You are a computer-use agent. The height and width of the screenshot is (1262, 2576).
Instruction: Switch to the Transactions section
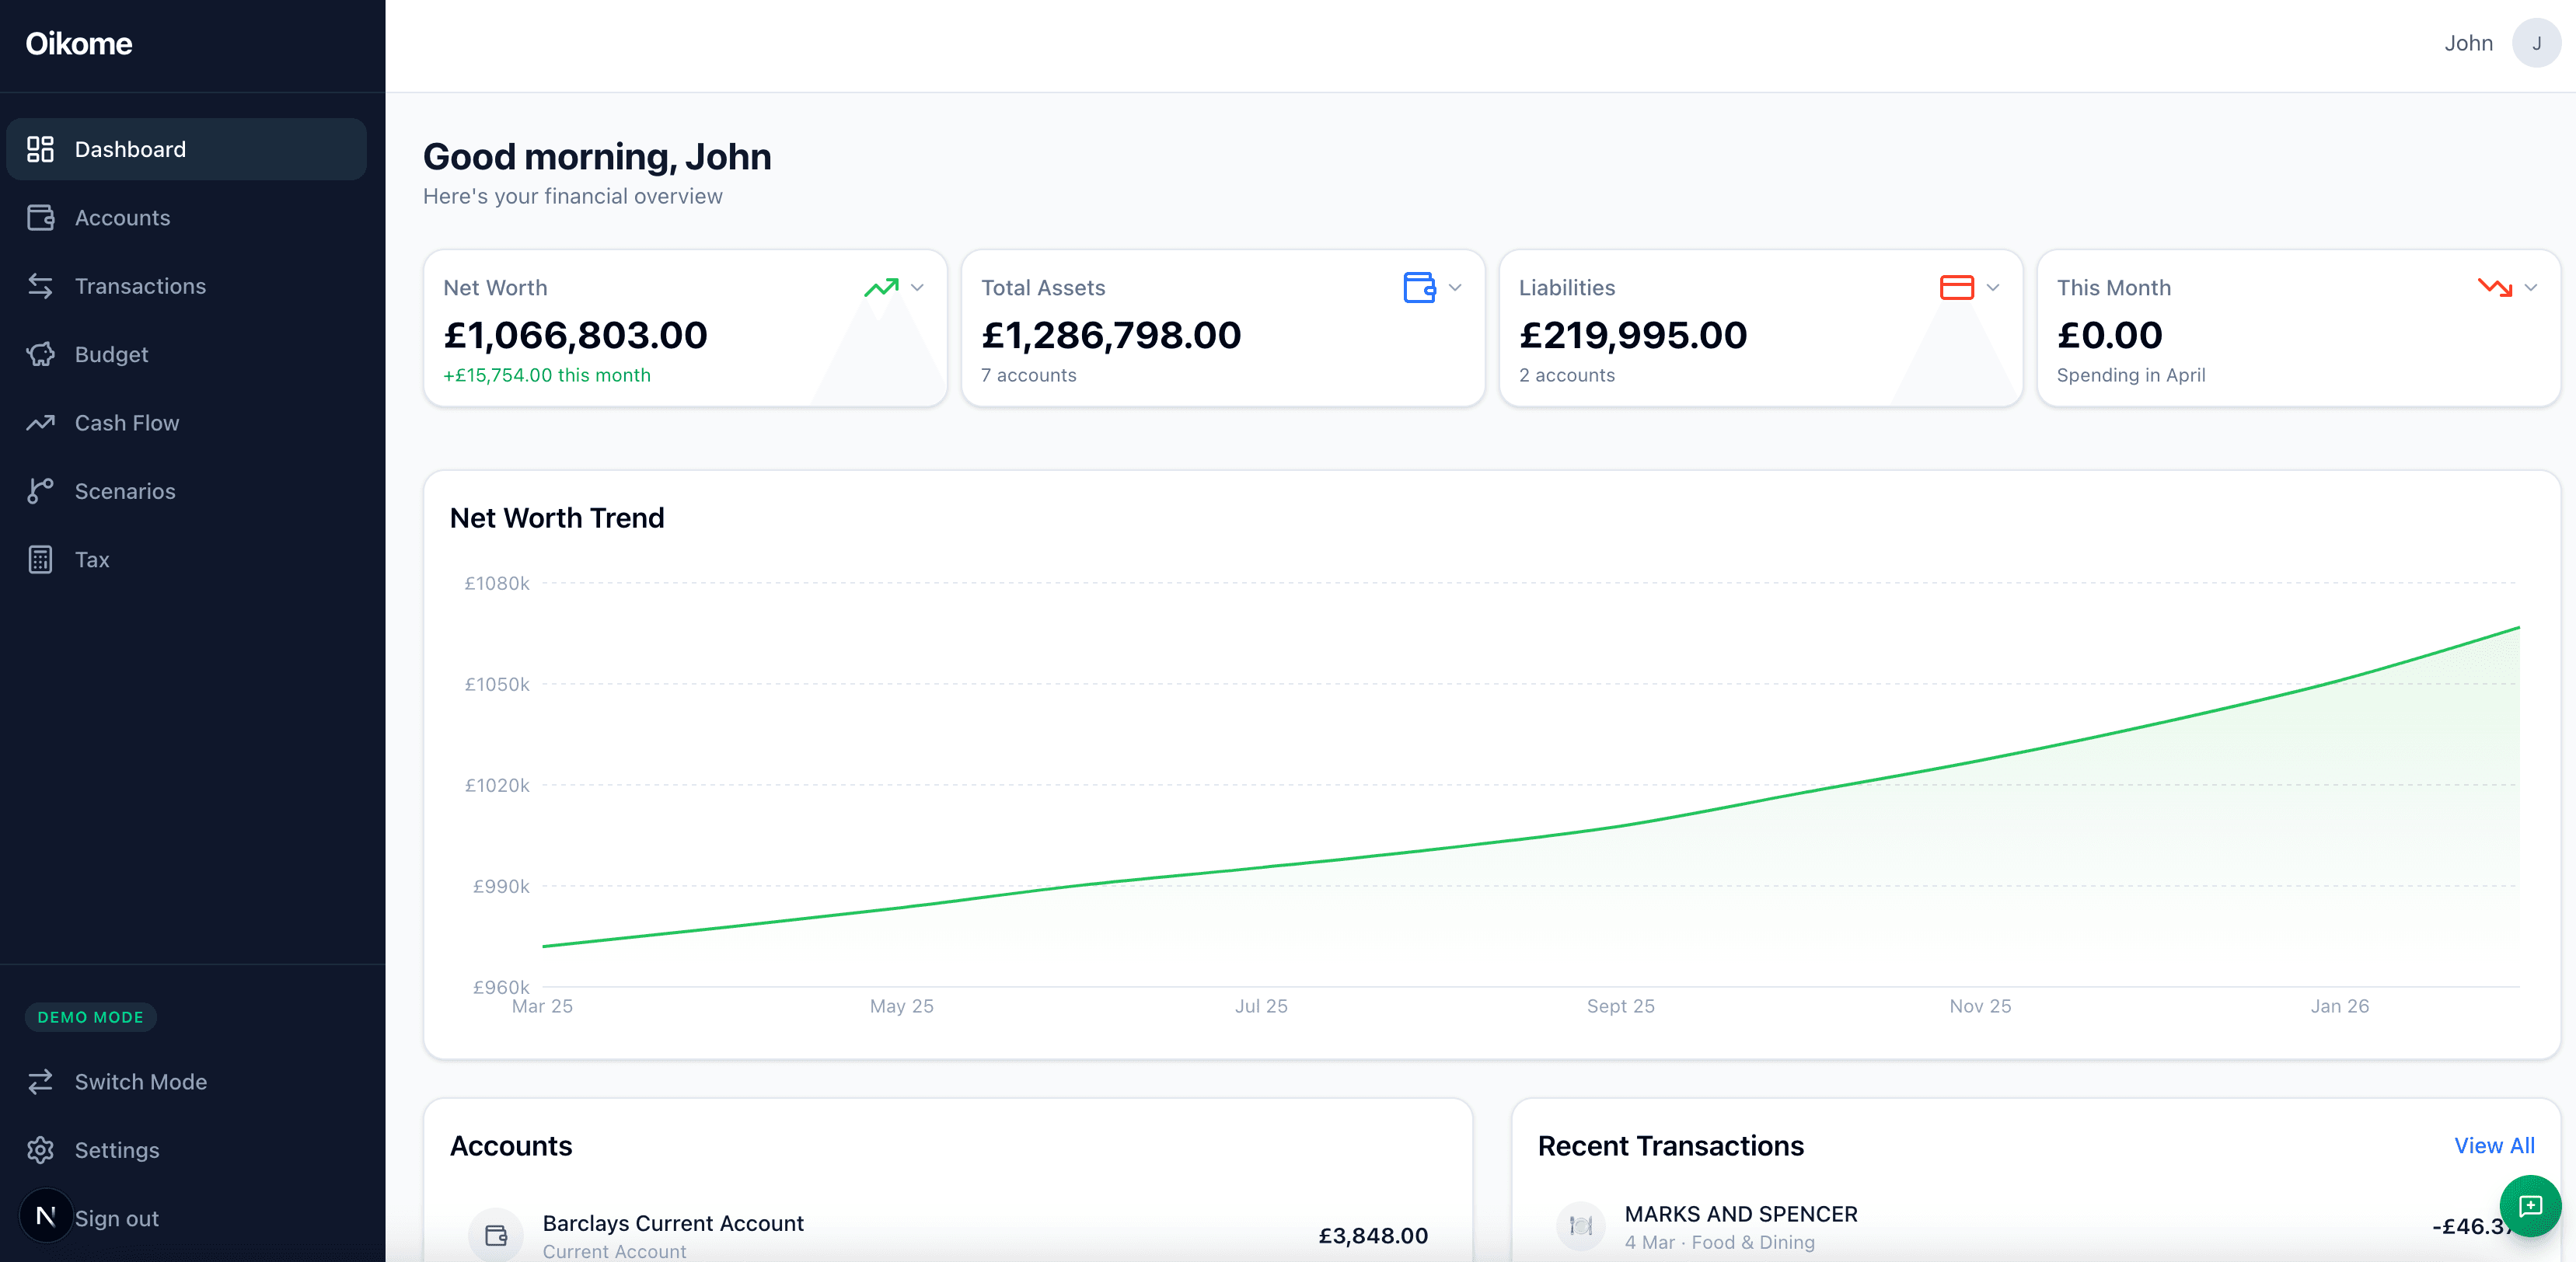point(140,286)
